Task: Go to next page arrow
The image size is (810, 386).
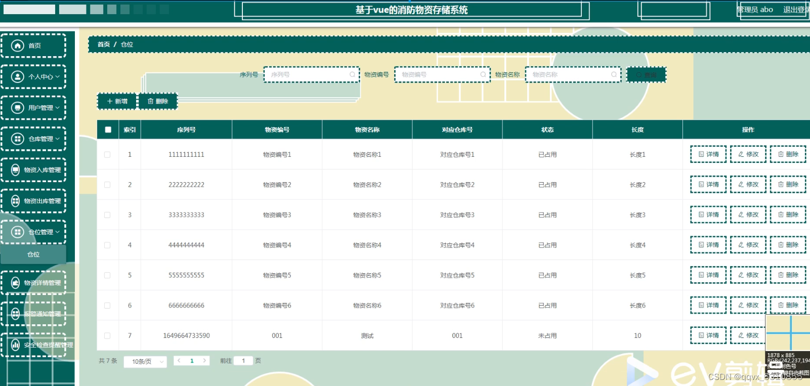Action: pos(204,361)
